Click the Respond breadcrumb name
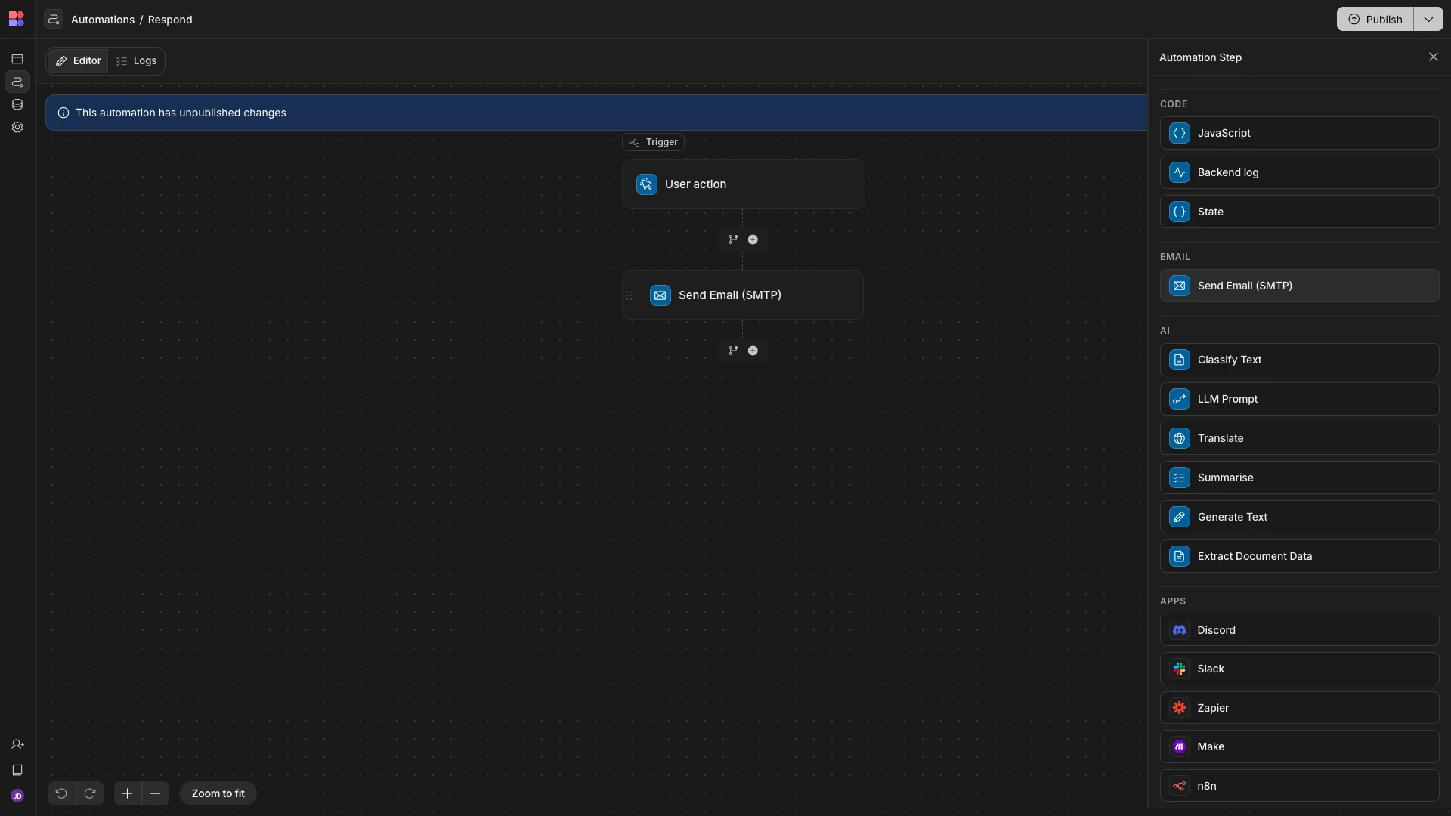The height and width of the screenshot is (816, 1451). click(170, 20)
